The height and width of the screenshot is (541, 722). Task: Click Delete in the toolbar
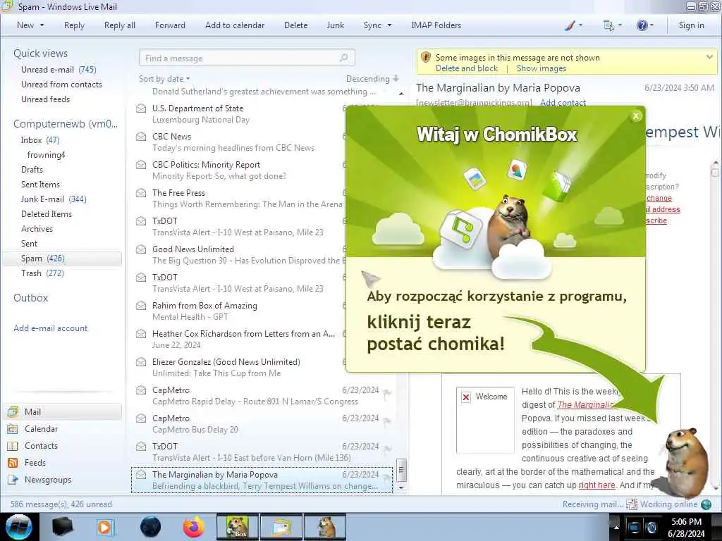(x=295, y=25)
